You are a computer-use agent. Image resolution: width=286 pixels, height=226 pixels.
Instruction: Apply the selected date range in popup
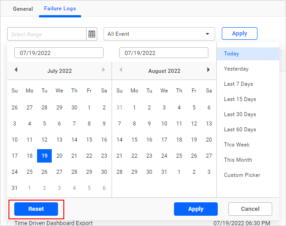(195, 209)
